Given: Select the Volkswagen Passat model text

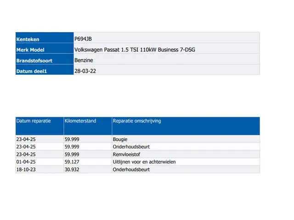Looking at the screenshot, I should coord(134,49).
